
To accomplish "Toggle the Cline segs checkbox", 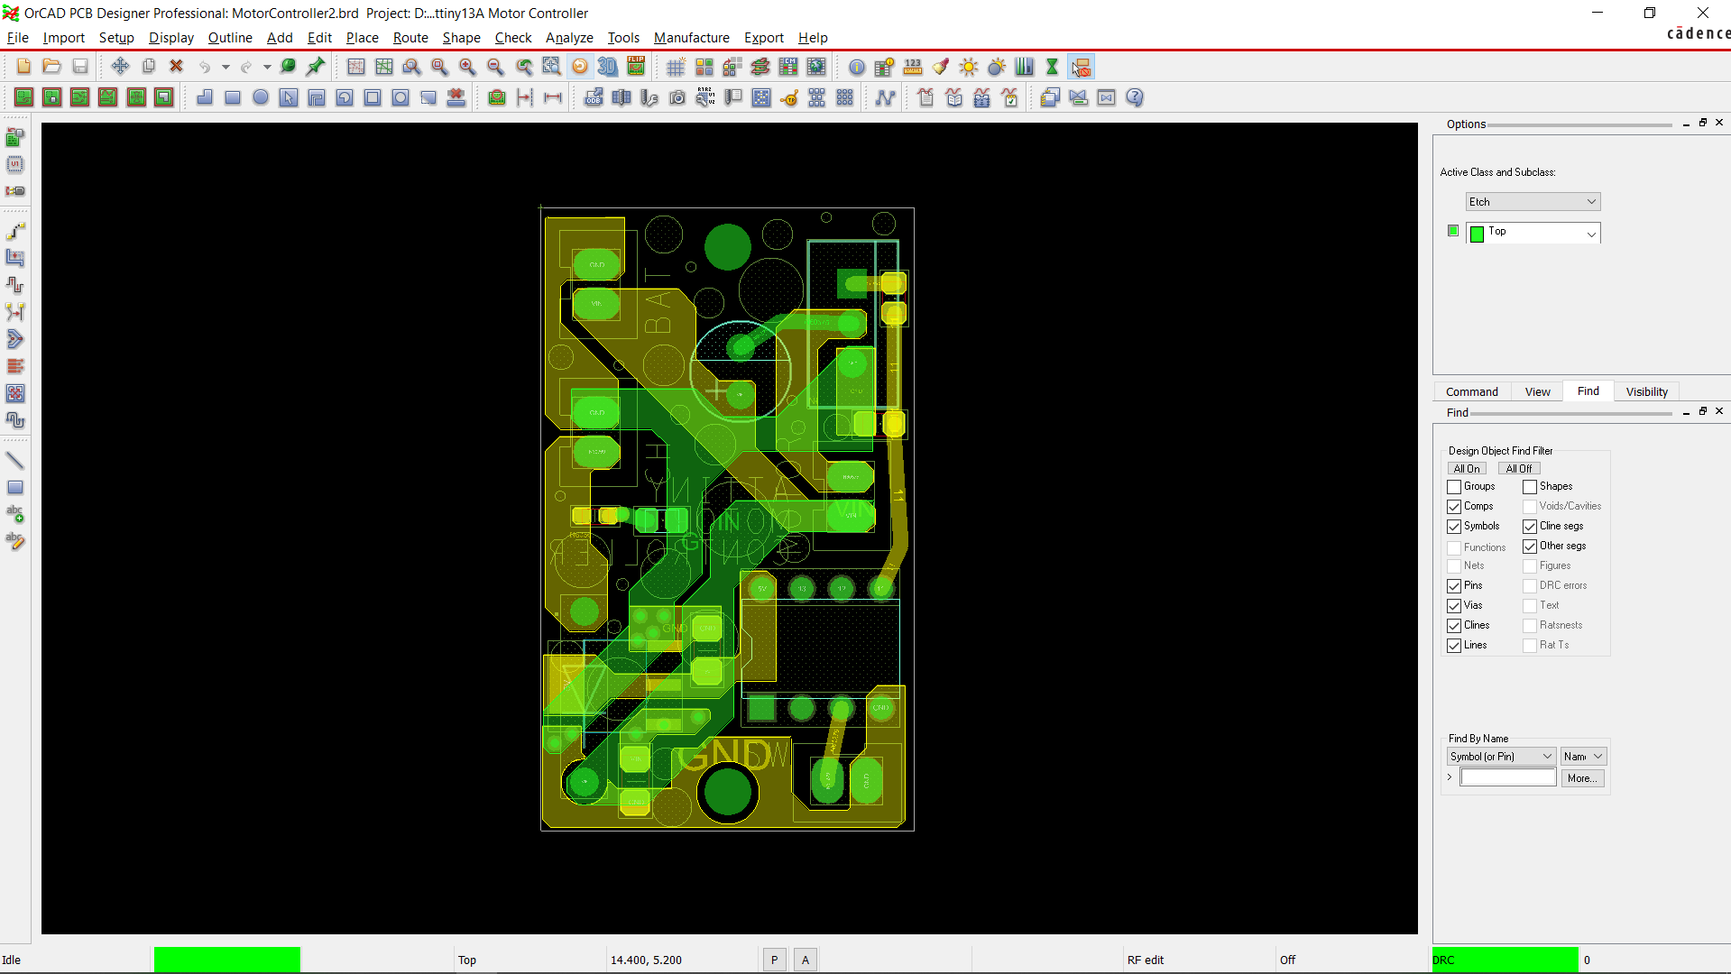I will coord(1530,527).
